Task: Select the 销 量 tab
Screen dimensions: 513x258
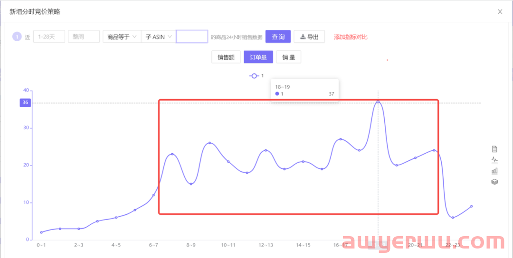Action: (289, 57)
